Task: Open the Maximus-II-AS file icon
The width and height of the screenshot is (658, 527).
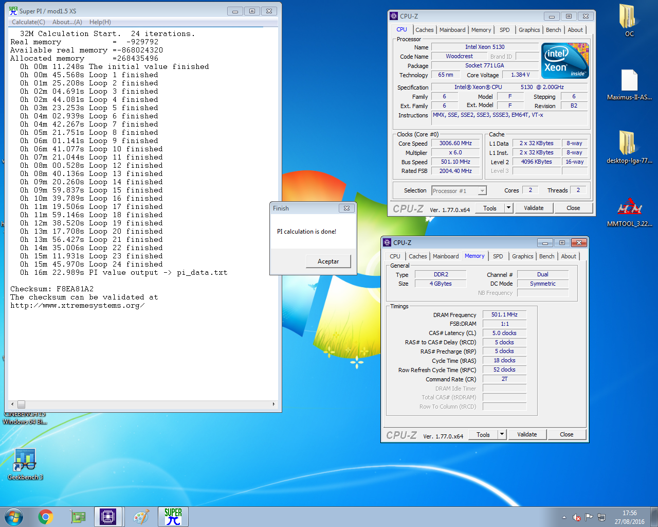Action: coord(629,84)
